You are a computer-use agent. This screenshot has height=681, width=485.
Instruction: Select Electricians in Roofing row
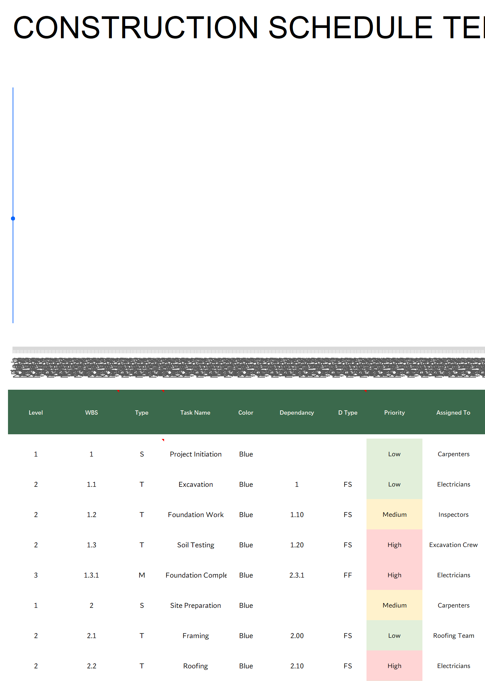pos(453,666)
